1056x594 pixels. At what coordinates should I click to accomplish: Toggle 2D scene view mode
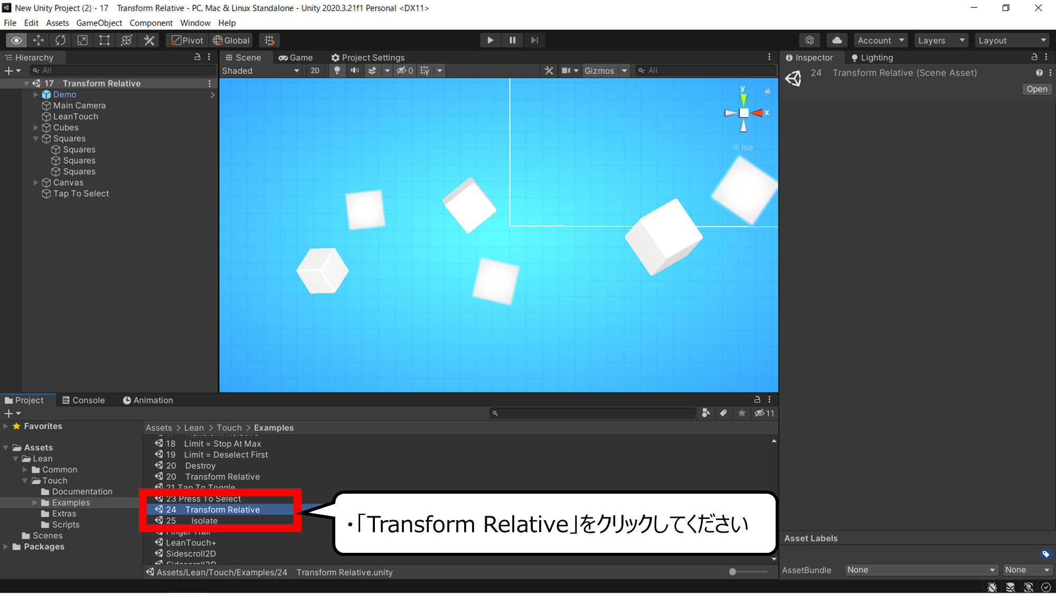(x=315, y=71)
